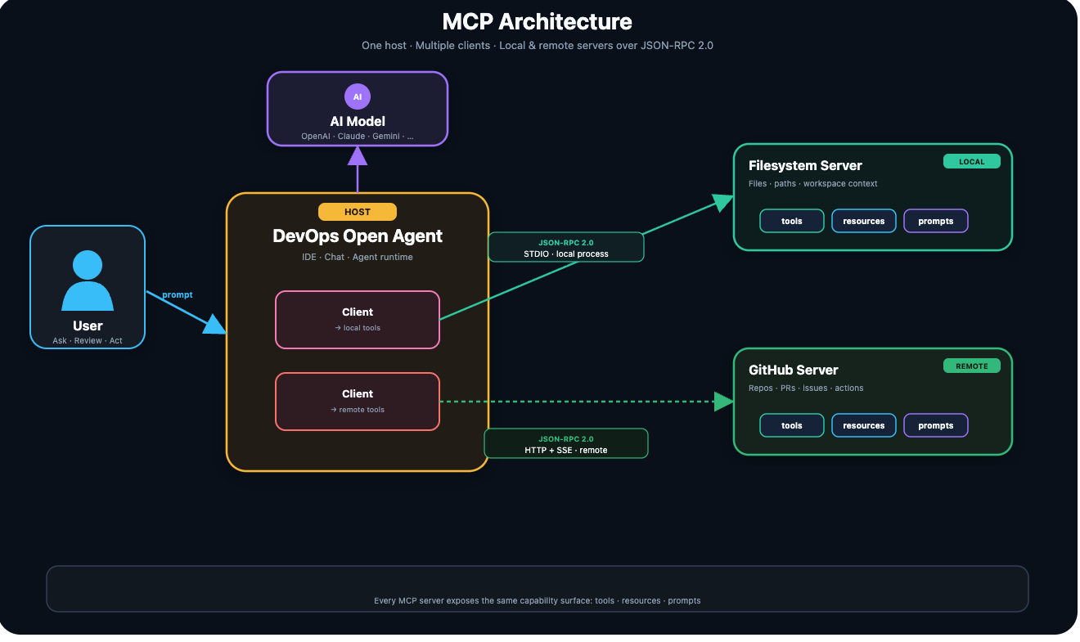Select the Client remote tools card
Viewport: 1080px width, 642px height.
click(x=358, y=402)
